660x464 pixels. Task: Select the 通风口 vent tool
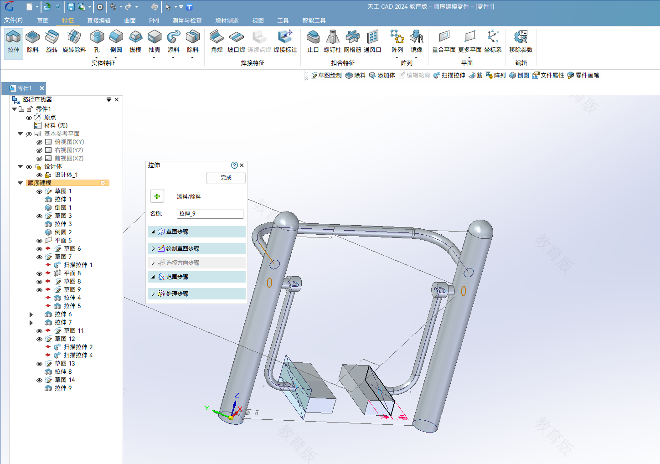tap(372, 41)
